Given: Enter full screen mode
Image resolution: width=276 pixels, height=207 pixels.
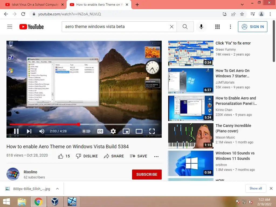Looking at the screenshot, I should 152,131.
